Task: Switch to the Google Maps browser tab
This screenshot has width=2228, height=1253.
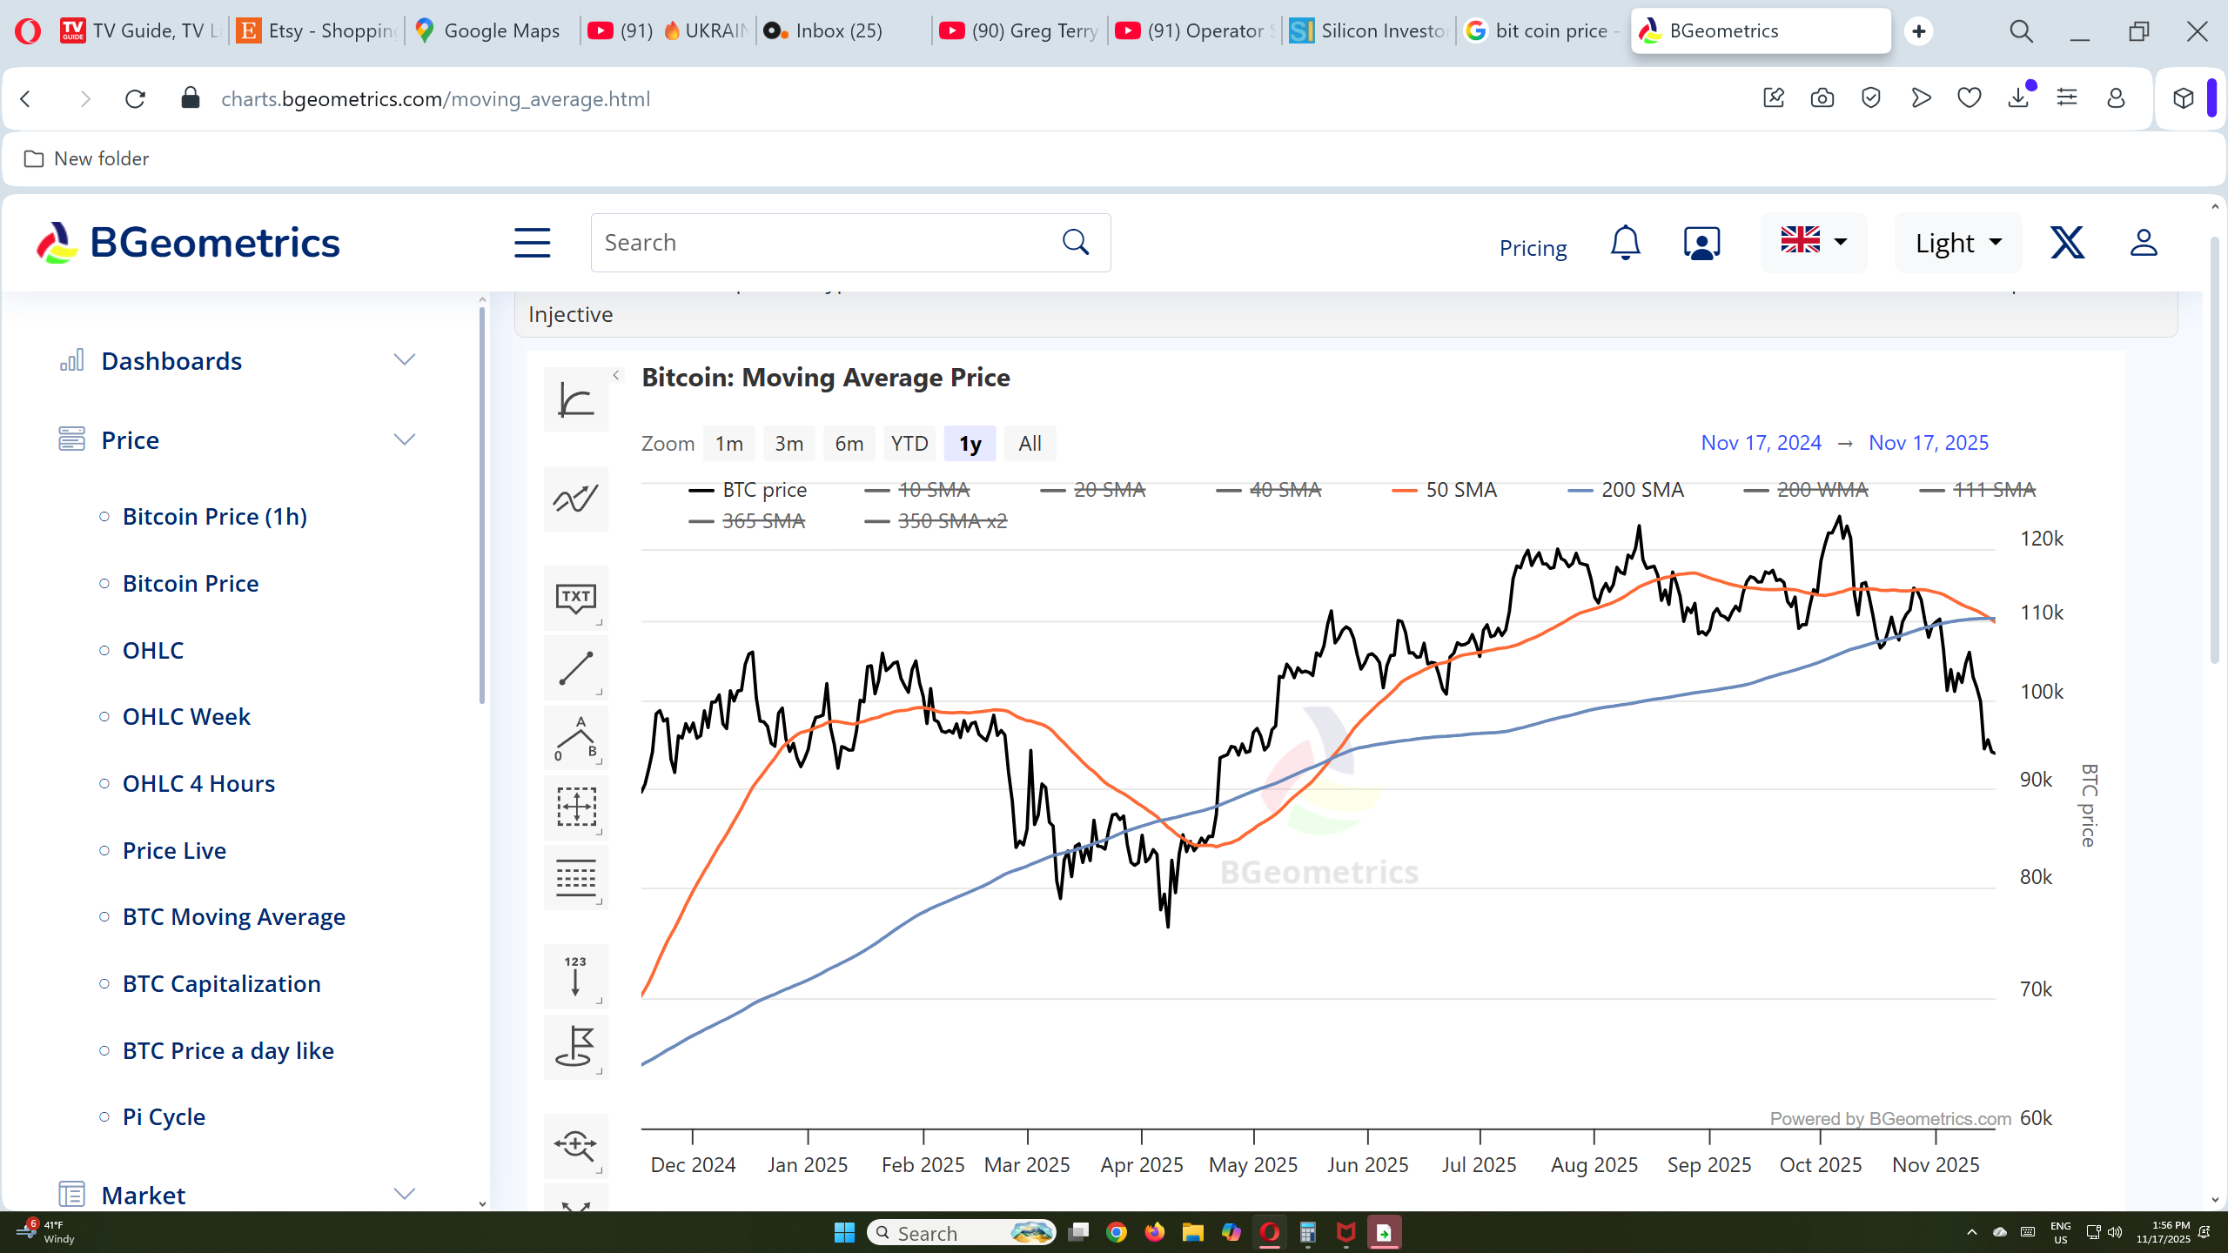Action: (490, 31)
